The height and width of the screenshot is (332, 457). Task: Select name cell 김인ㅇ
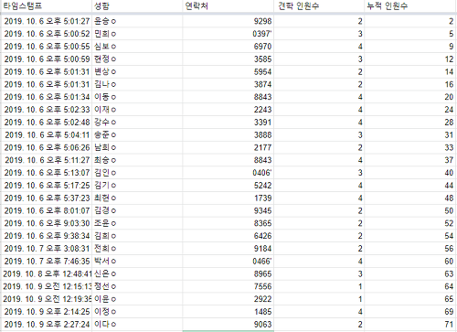[137, 173]
